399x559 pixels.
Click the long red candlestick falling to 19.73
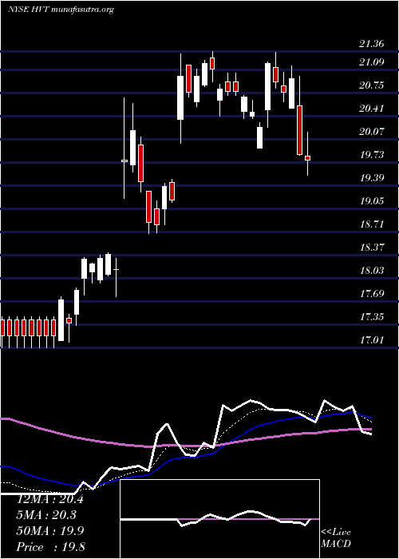[299, 130]
